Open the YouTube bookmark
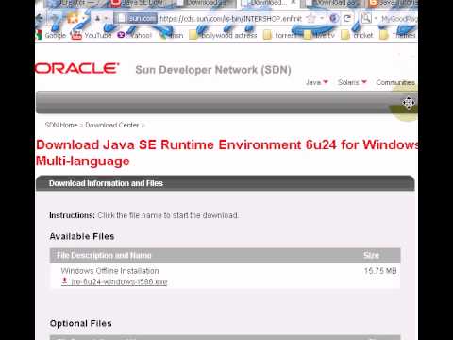Viewport: 453px width, 340px height. click(91, 35)
